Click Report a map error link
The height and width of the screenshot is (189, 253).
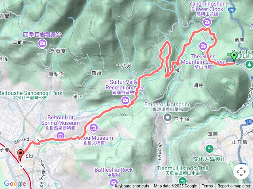click(234, 186)
